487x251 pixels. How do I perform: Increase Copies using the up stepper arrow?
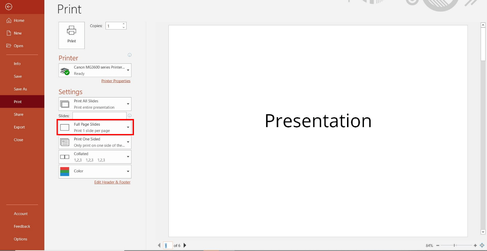[x=123, y=24]
